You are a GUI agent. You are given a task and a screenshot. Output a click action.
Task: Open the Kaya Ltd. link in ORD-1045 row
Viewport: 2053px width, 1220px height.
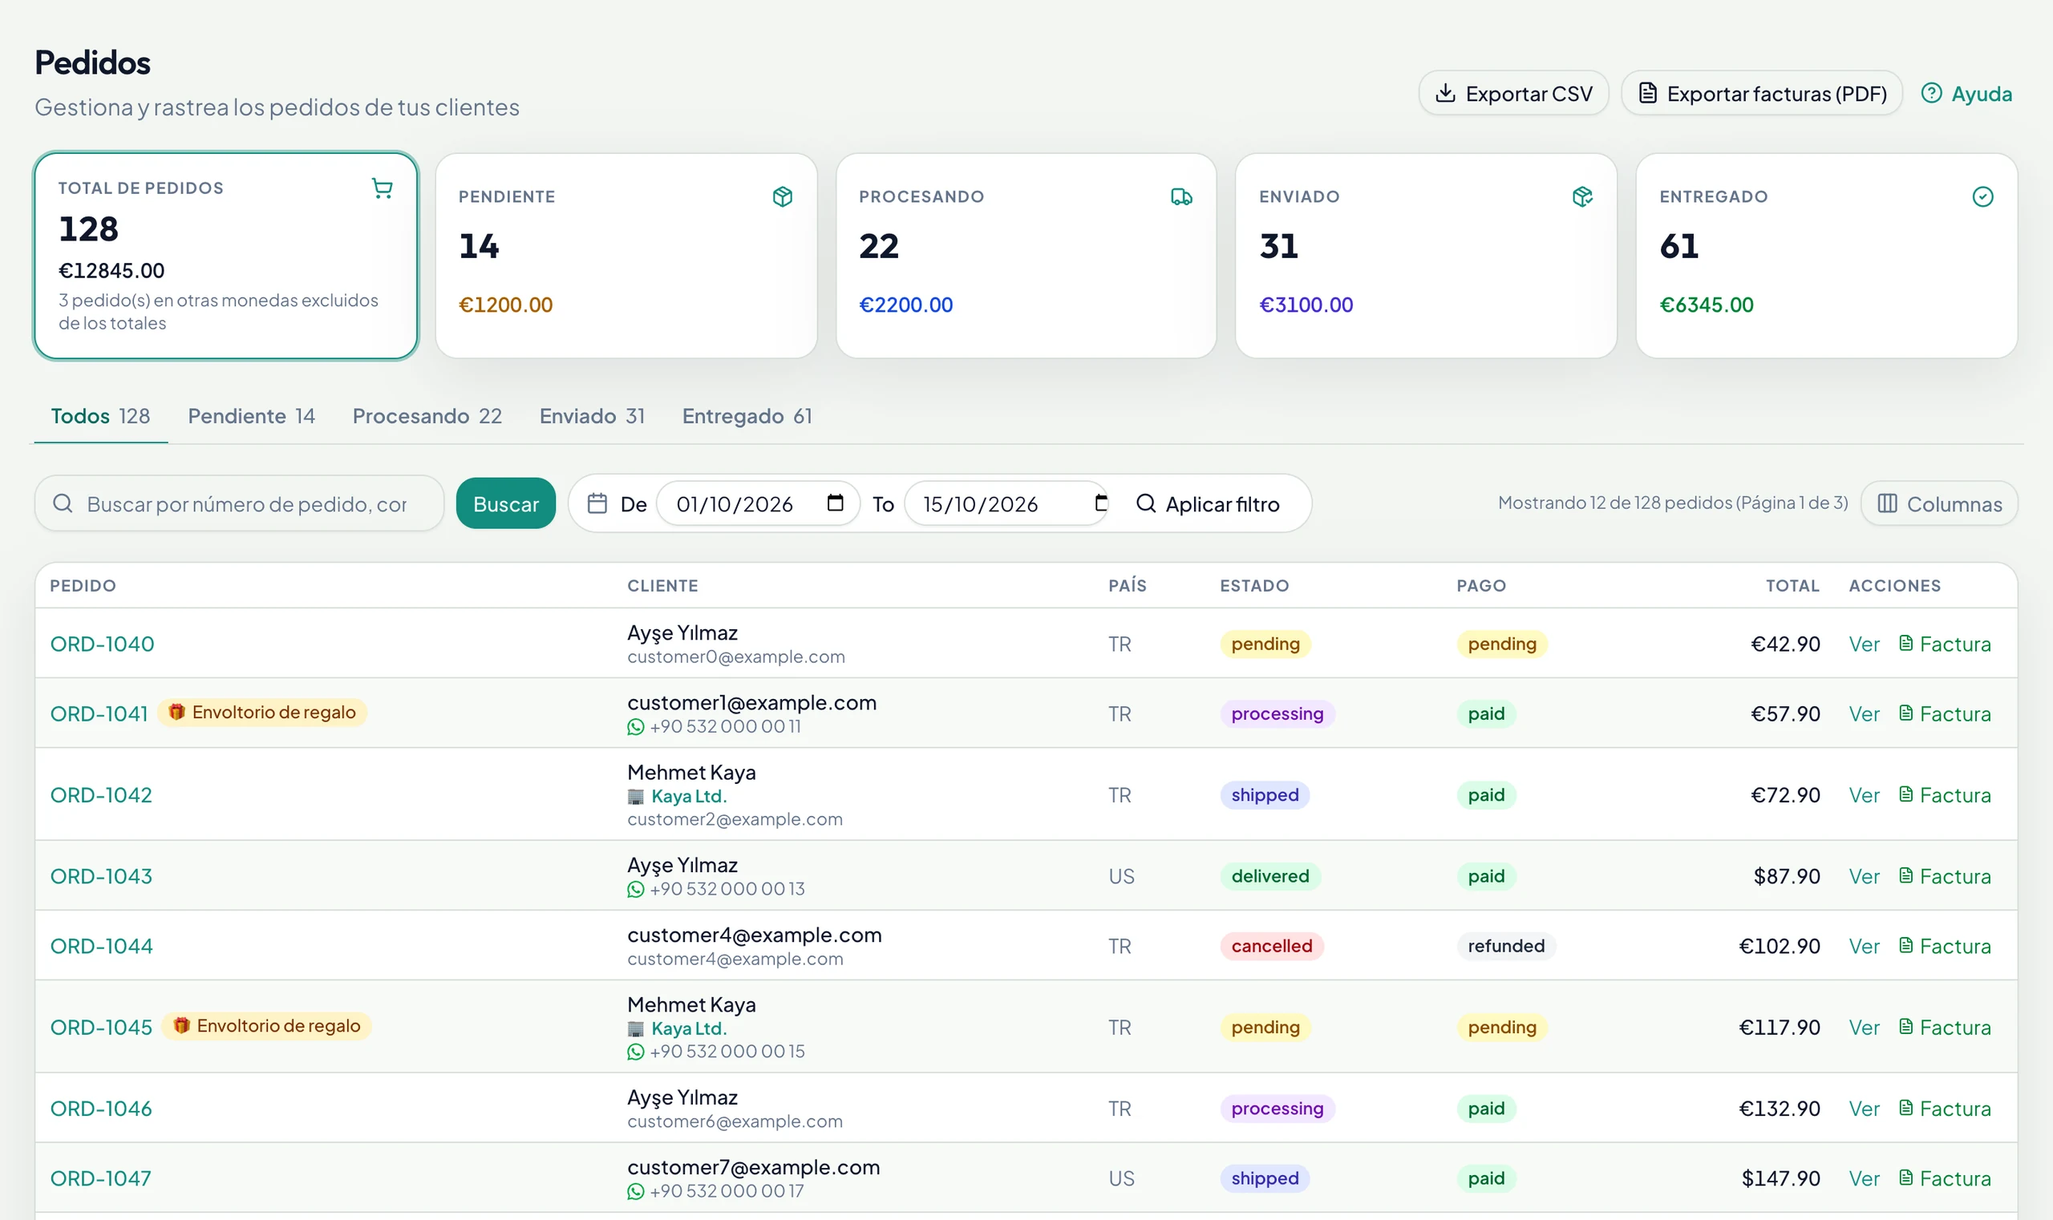(x=689, y=1028)
